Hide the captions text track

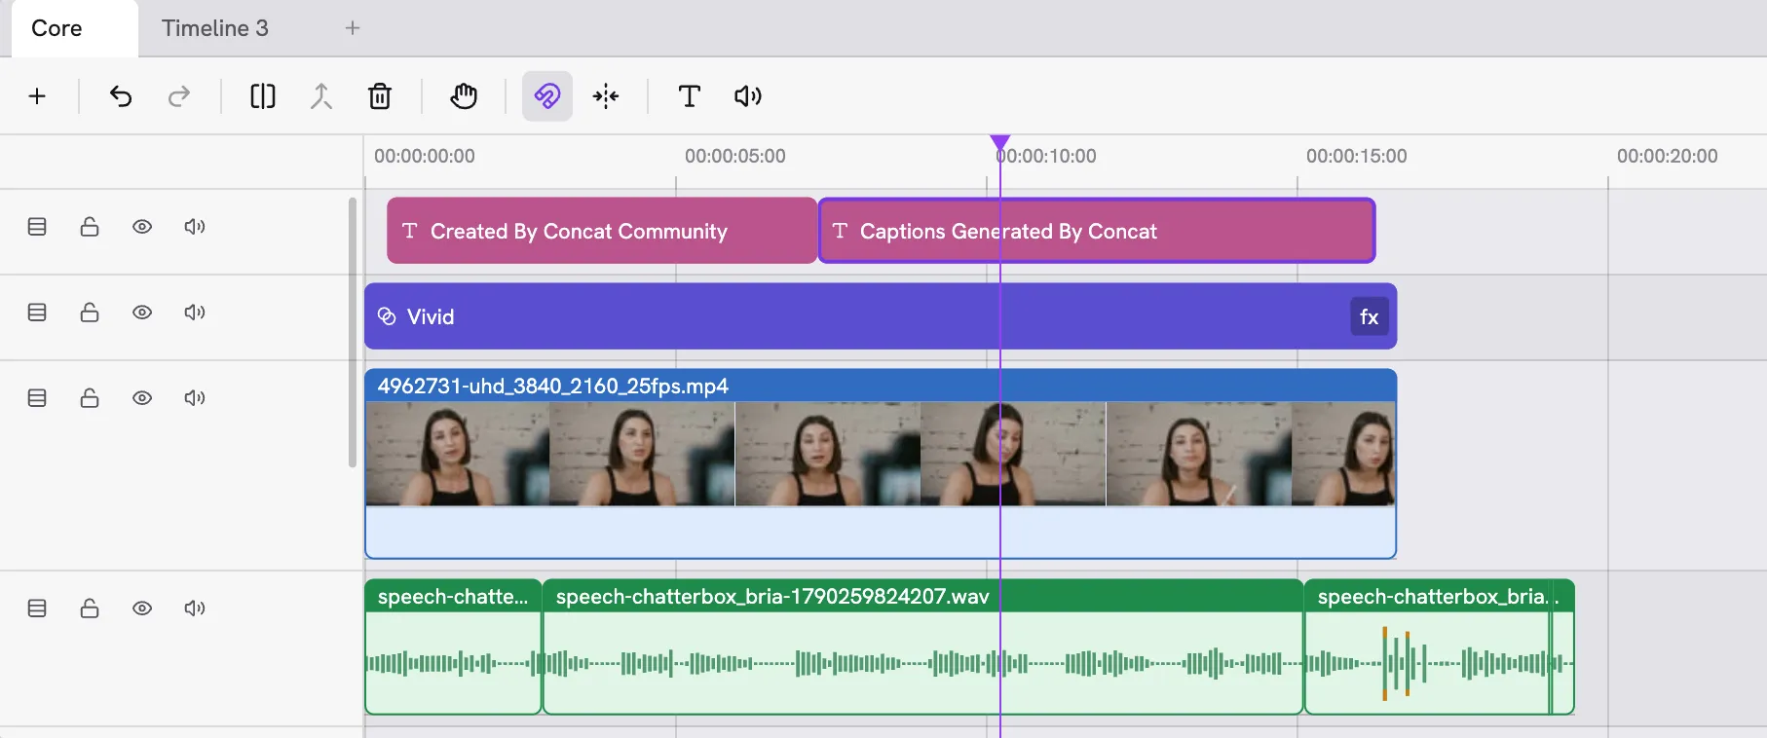tap(142, 227)
